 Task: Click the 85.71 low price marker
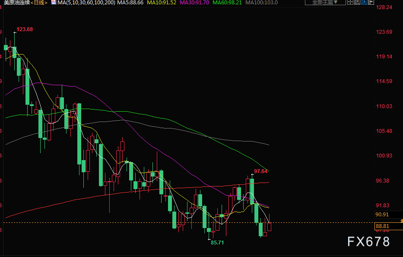tap(217, 243)
